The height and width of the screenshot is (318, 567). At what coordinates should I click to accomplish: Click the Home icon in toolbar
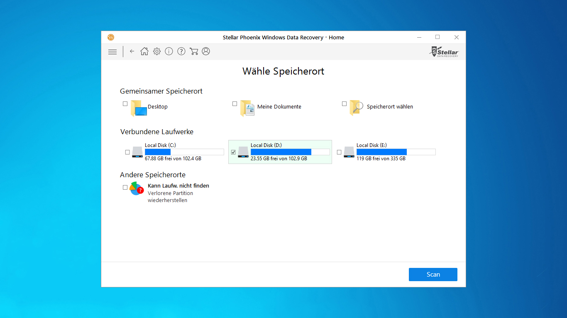tap(144, 51)
